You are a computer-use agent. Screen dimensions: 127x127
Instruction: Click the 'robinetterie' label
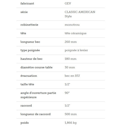tap(29, 25)
